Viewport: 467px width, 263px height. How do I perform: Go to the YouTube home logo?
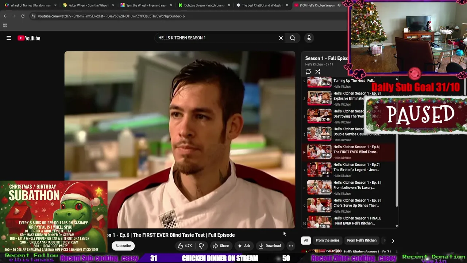(x=29, y=38)
